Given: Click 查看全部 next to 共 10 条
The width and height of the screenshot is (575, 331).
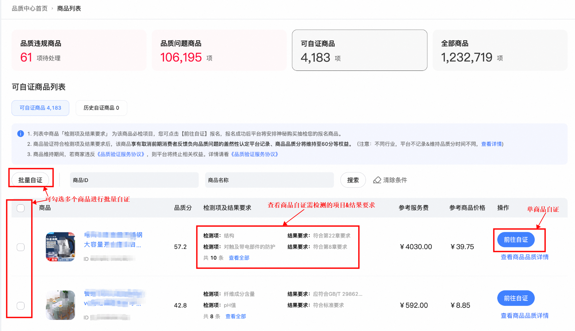Looking at the screenshot, I should [239, 258].
